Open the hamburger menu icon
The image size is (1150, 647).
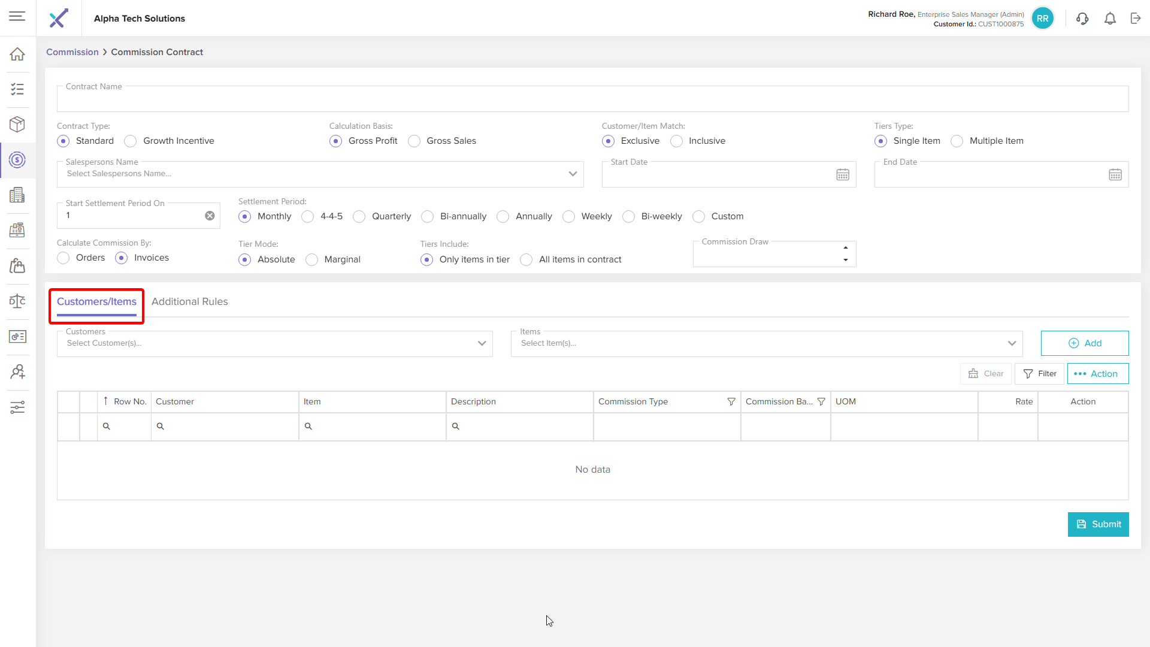pos(17,16)
